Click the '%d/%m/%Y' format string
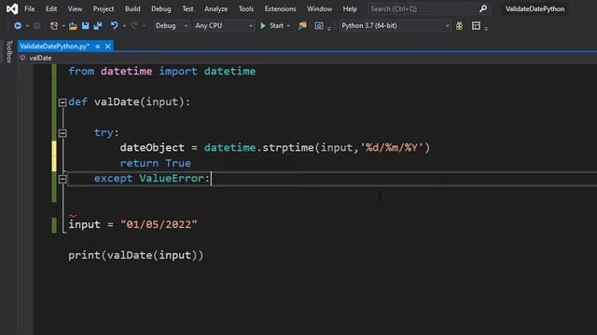 392,147
